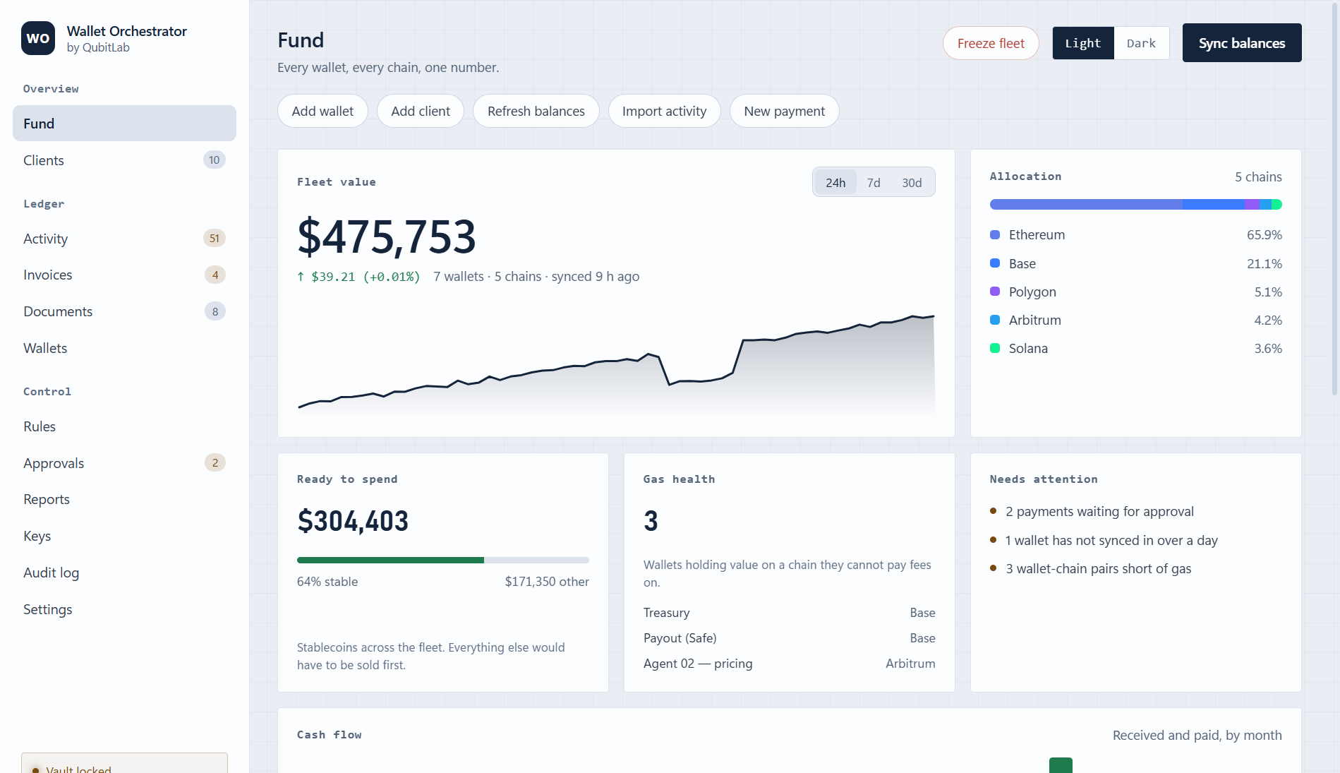1340x773 pixels.
Task: Switch theme to Dark
Action: [1141, 43]
